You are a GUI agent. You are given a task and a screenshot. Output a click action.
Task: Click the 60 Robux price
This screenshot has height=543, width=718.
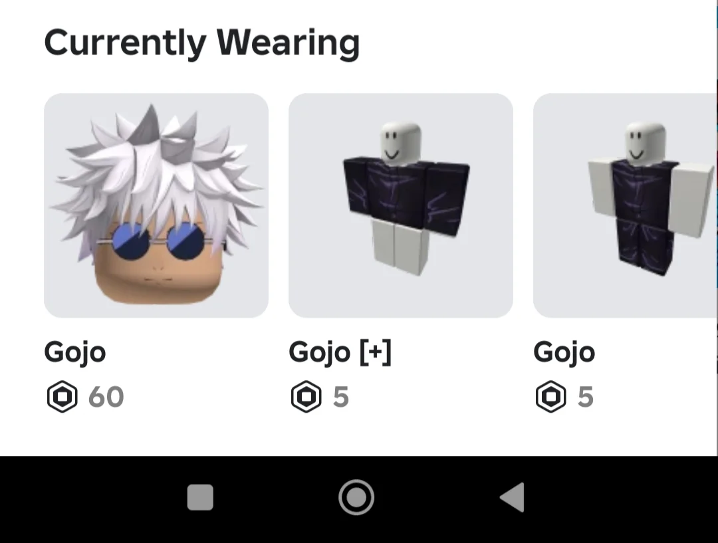[x=106, y=397]
